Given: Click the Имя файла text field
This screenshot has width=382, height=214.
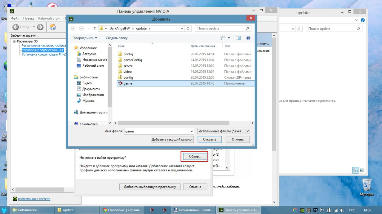Looking at the screenshot, I should [x=159, y=131].
